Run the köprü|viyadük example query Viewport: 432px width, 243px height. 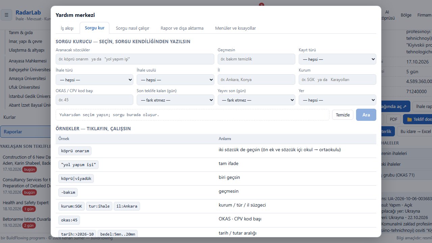pos(76,179)
